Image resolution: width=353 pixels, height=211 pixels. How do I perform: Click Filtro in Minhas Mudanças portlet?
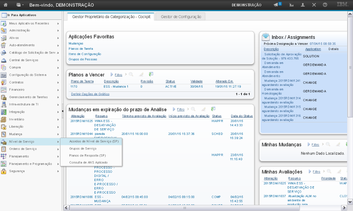click(315, 144)
